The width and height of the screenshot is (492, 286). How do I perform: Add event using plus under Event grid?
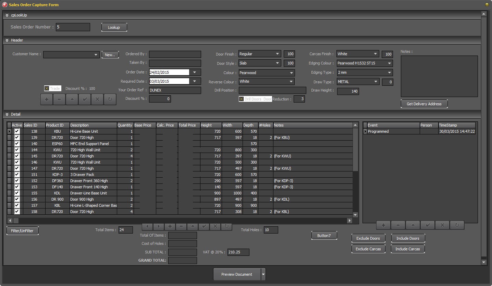tap(383, 225)
